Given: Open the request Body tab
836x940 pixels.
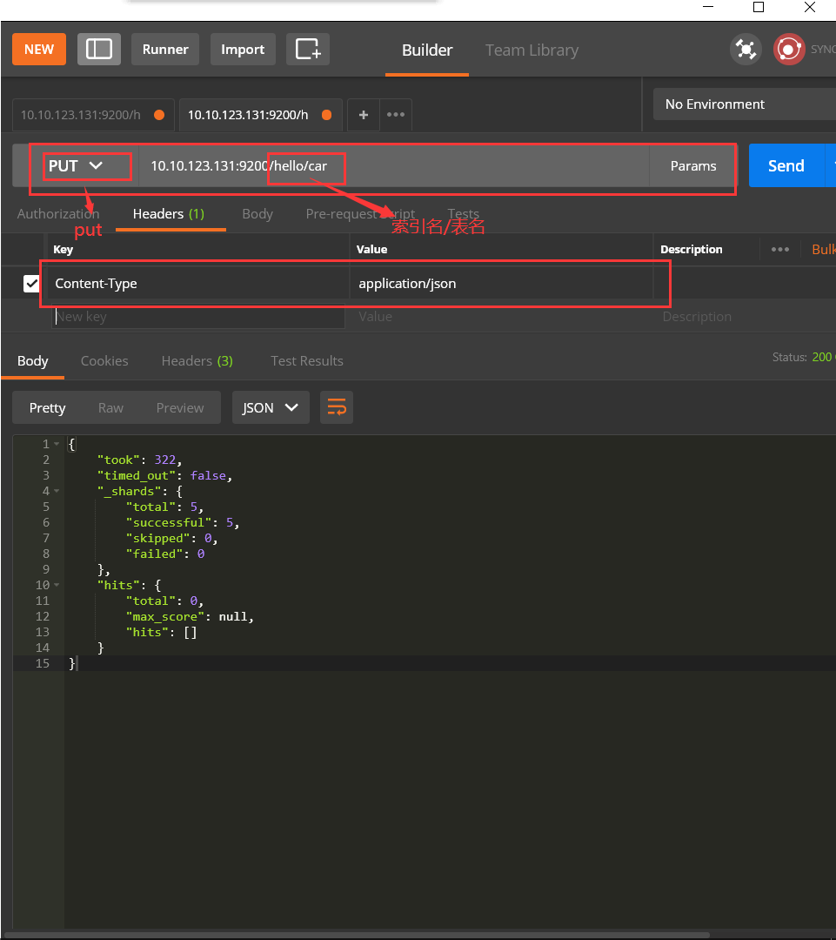Looking at the screenshot, I should pos(257,214).
